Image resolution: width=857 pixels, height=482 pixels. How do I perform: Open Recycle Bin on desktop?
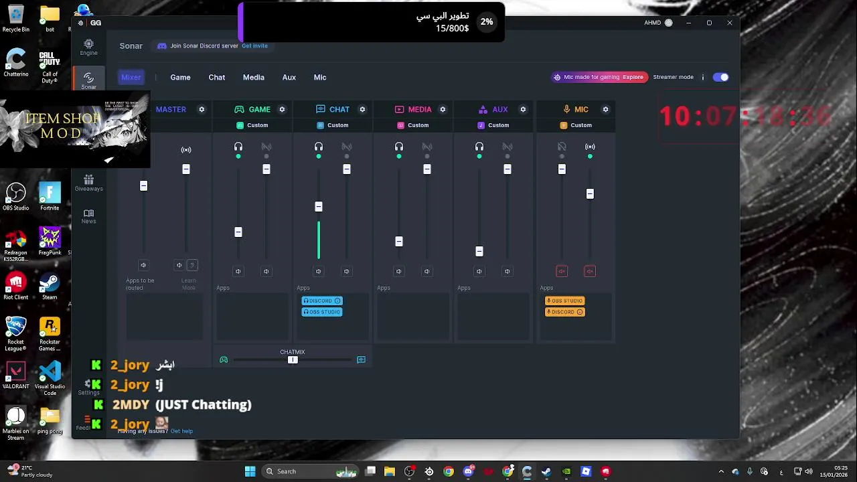pyautogui.click(x=15, y=19)
